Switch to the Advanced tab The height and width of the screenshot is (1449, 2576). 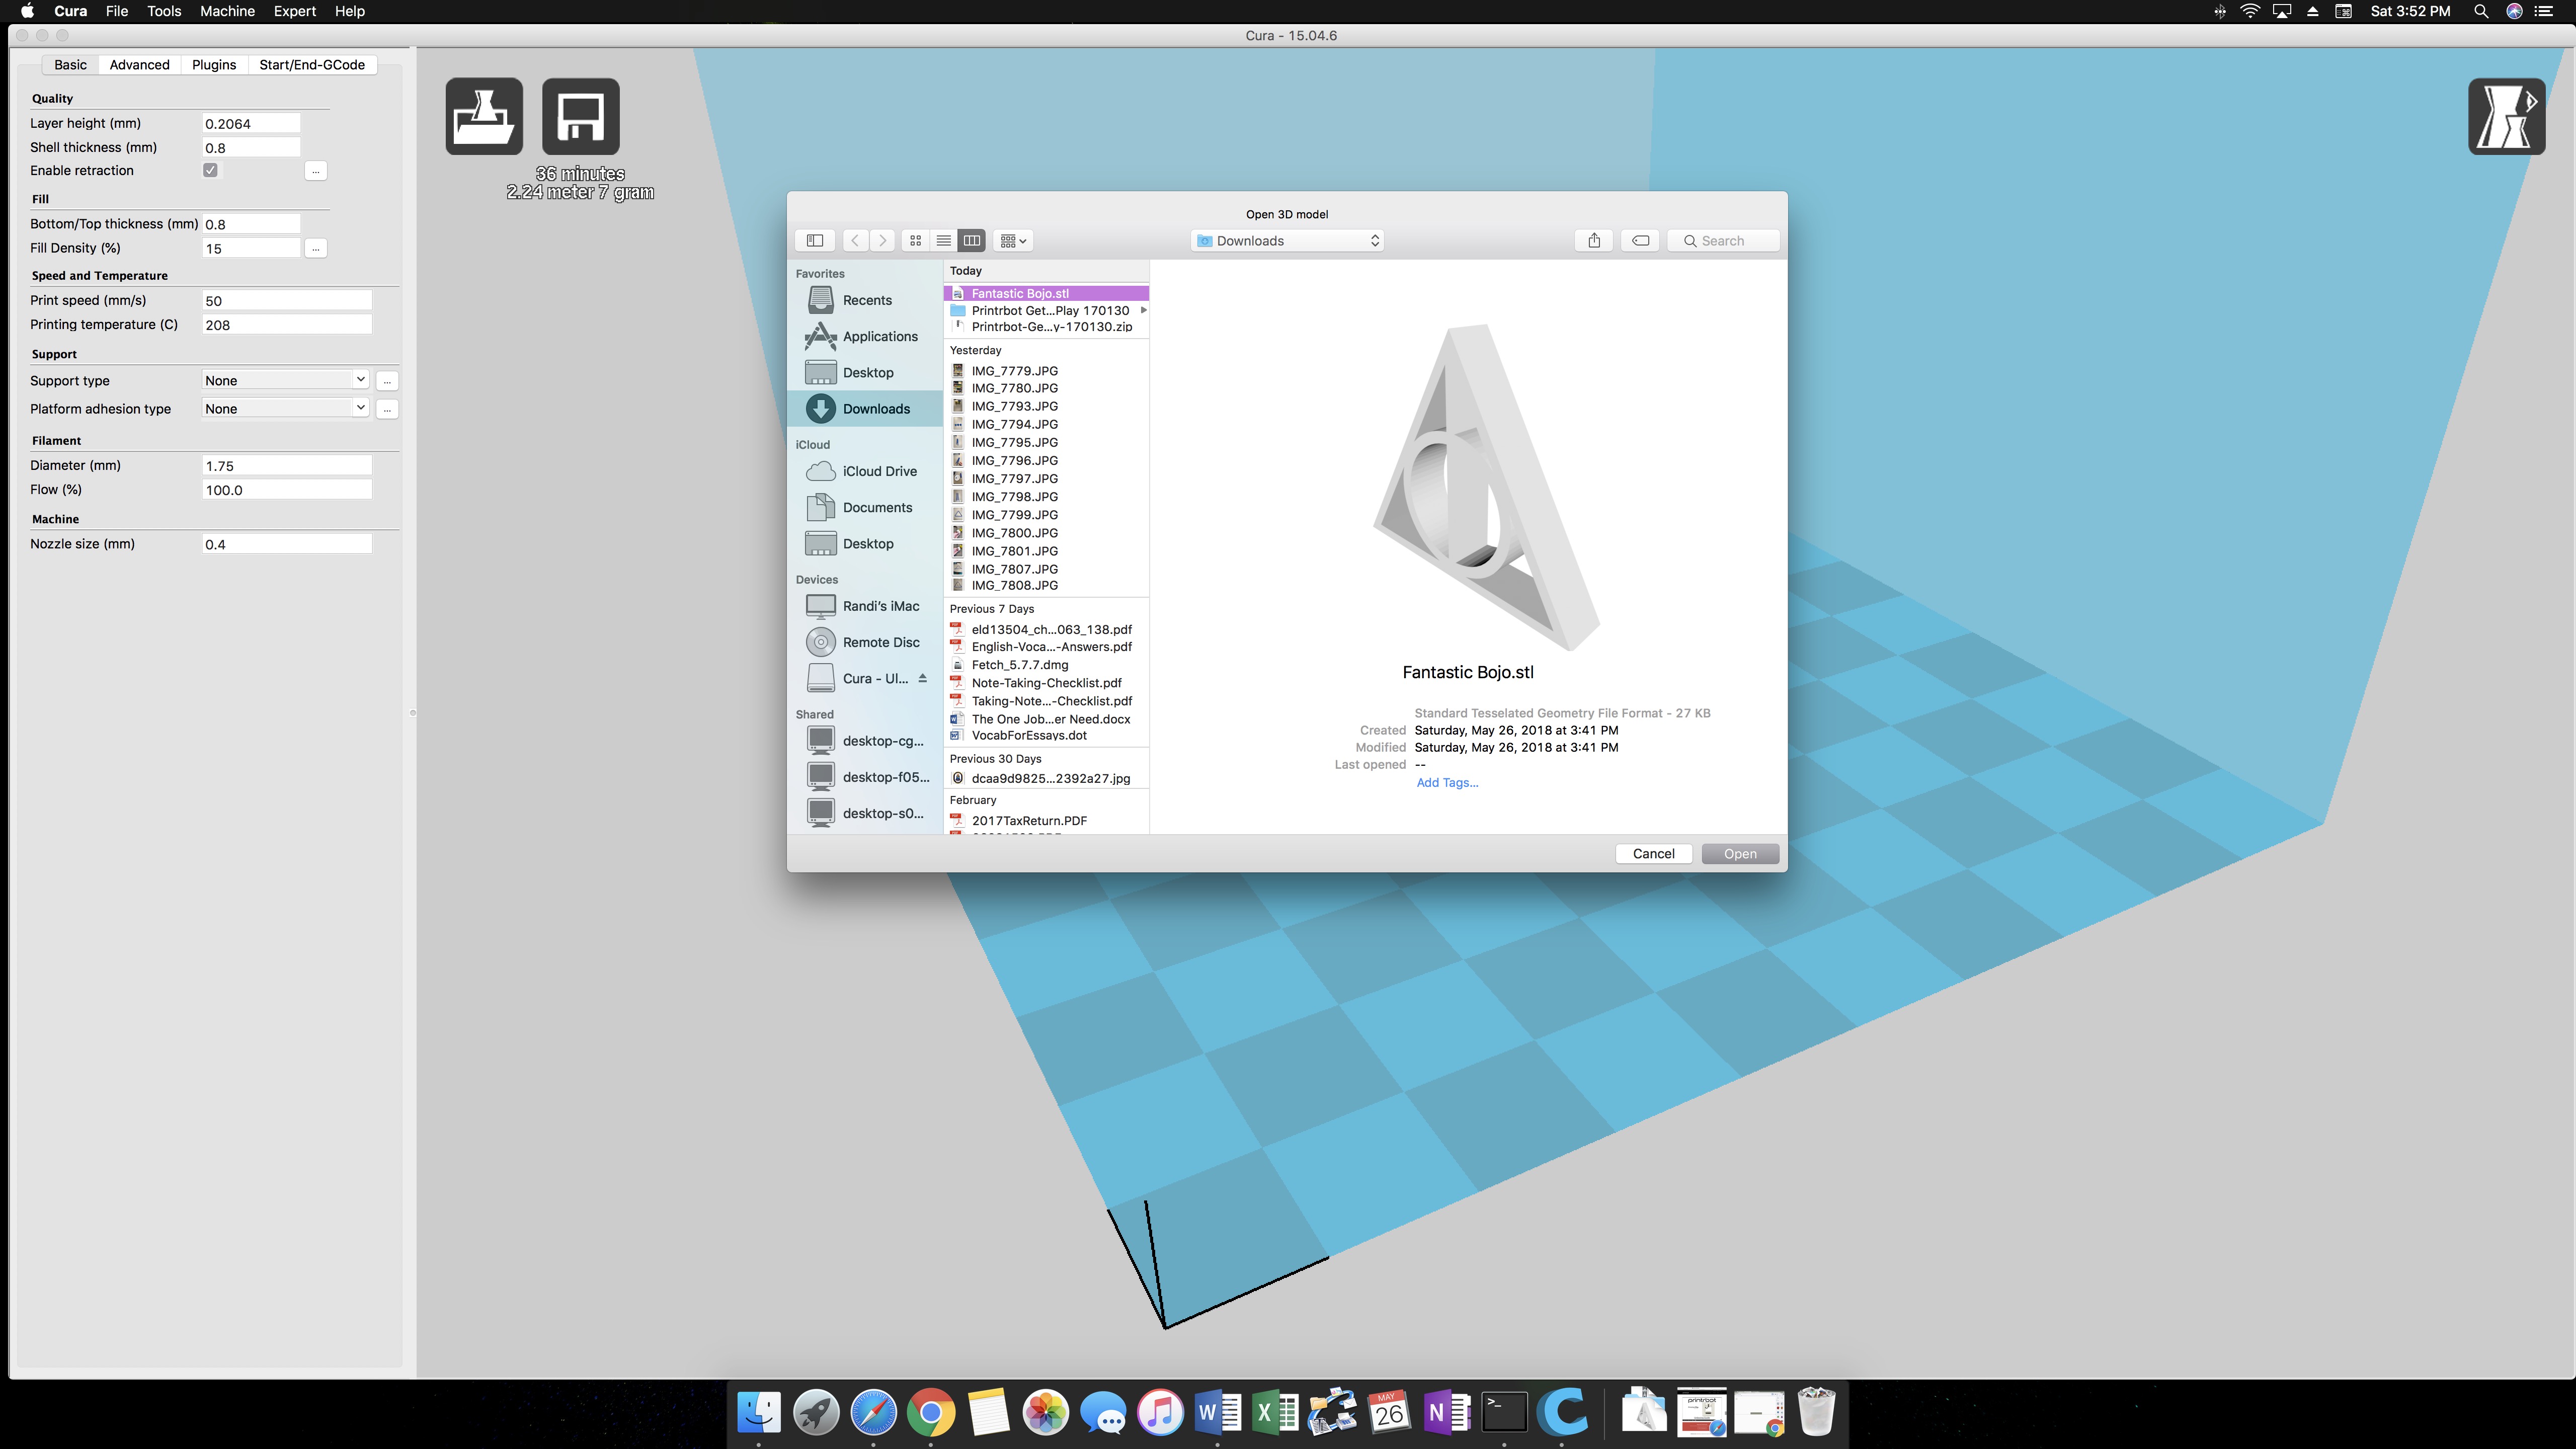click(139, 65)
